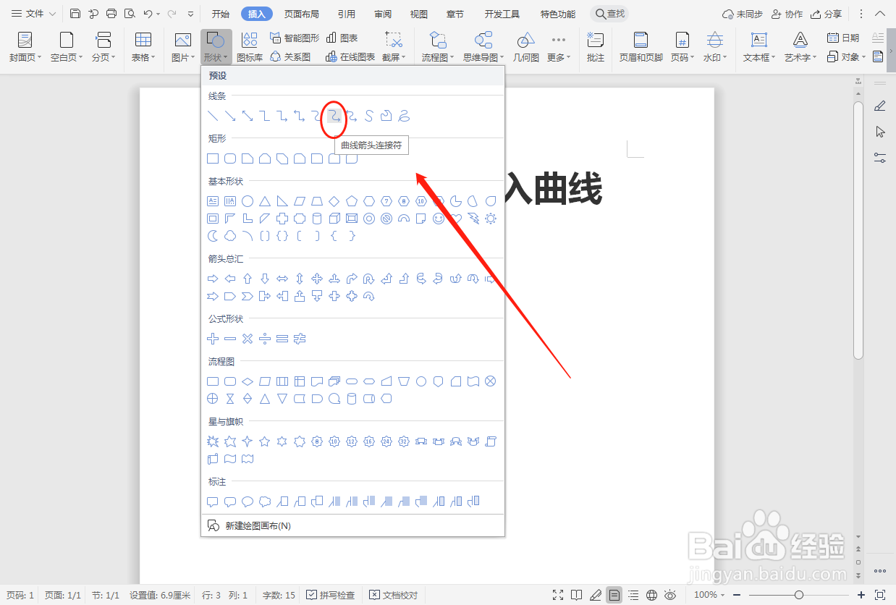Click the 协作 collaborate button
Viewport: 896px width, 605px height.
[x=787, y=14]
